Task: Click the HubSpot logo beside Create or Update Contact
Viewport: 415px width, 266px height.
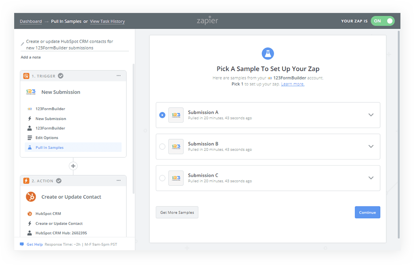Action: point(31,197)
